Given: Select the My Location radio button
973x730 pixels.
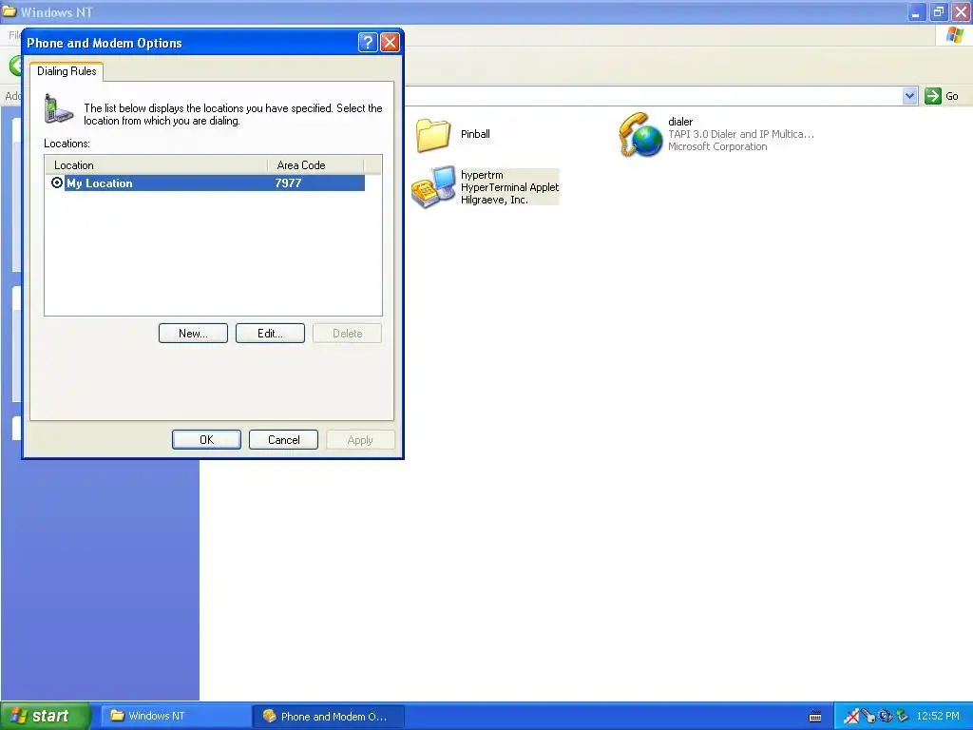Looking at the screenshot, I should (x=56, y=182).
